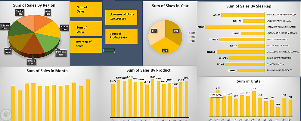Viewport: 301px width, 121px height.
Task: Click the 2015 legend entry
Action: point(191,37)
